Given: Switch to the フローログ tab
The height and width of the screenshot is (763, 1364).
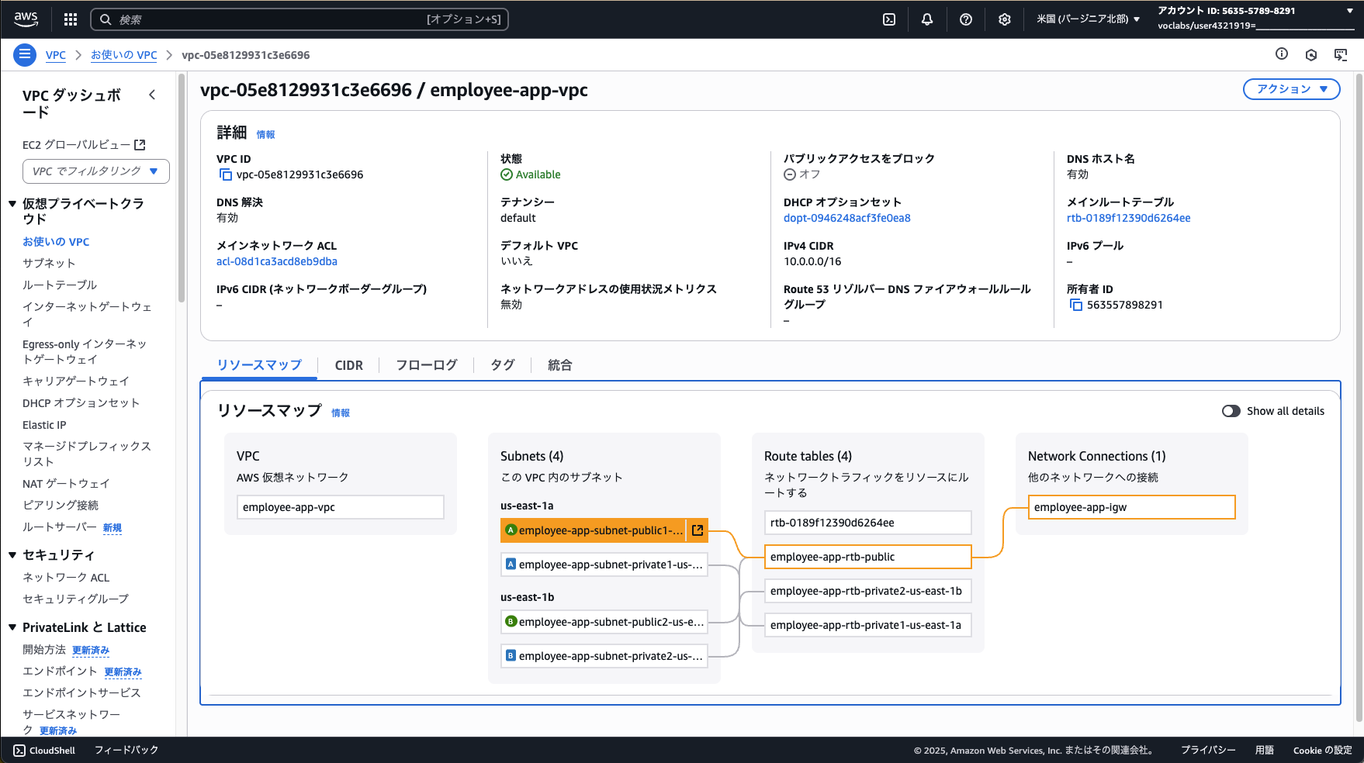Looking at the screenshot, I should pyautogui.click(x=427, y=365).
